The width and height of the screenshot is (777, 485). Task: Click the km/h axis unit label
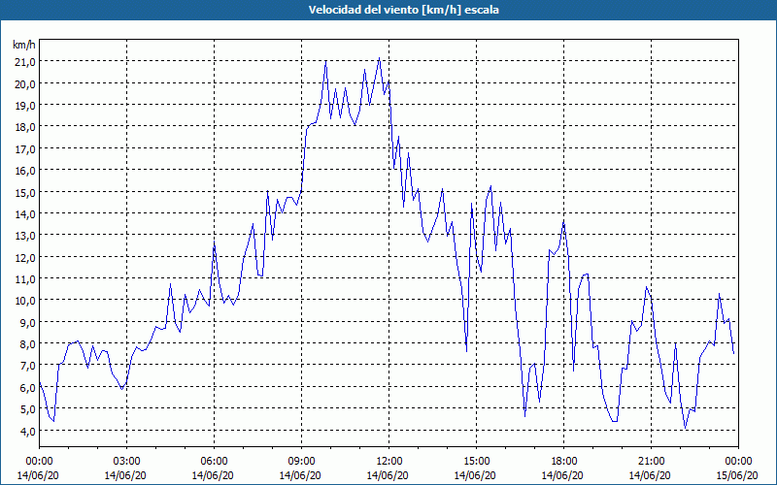[x=23, y=45]
